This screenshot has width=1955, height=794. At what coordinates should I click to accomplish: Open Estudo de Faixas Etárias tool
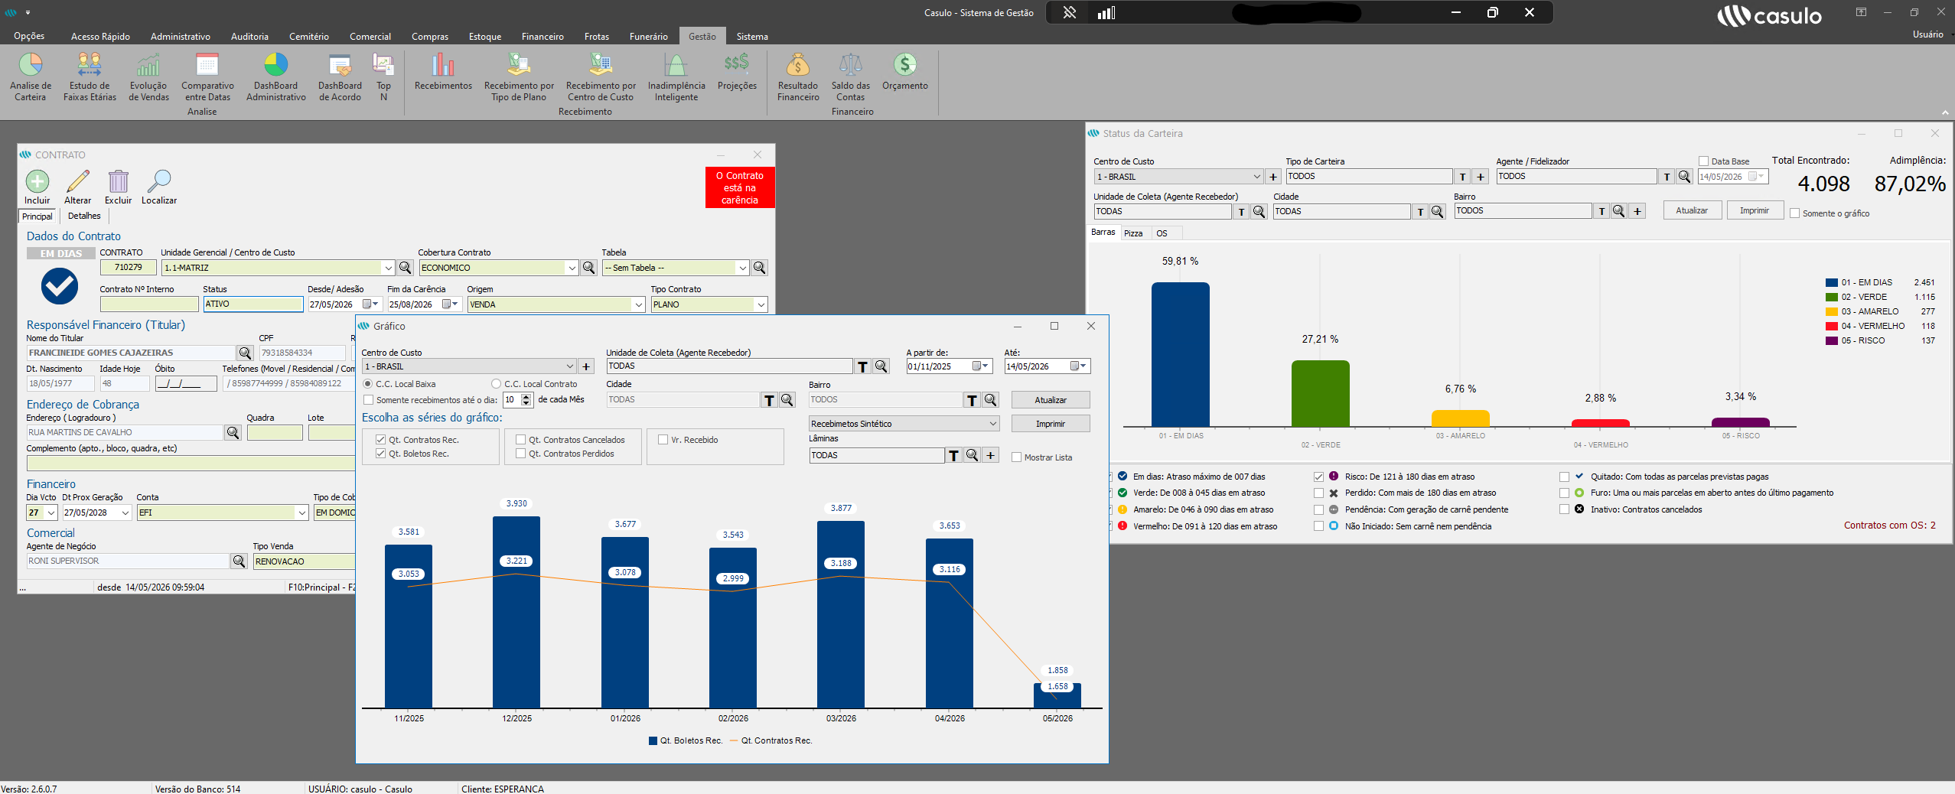coord(90,76)
